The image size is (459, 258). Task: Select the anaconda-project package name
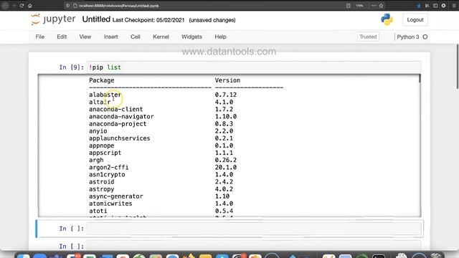point(118,124)
